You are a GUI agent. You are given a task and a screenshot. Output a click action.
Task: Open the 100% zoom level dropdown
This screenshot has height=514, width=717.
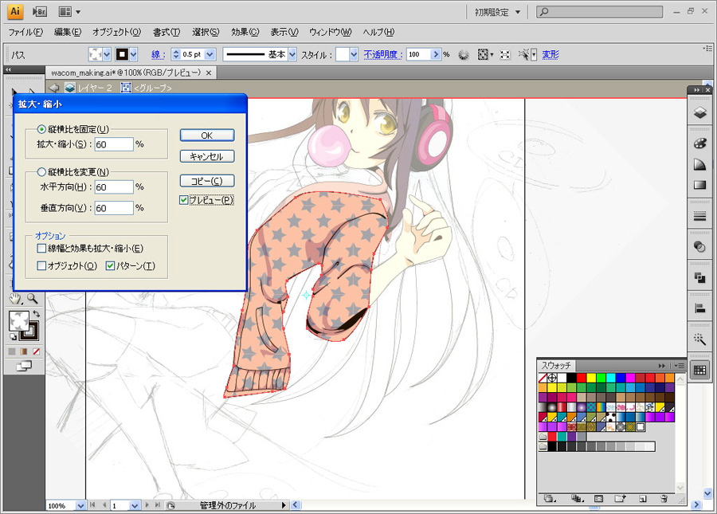point(80,505)
